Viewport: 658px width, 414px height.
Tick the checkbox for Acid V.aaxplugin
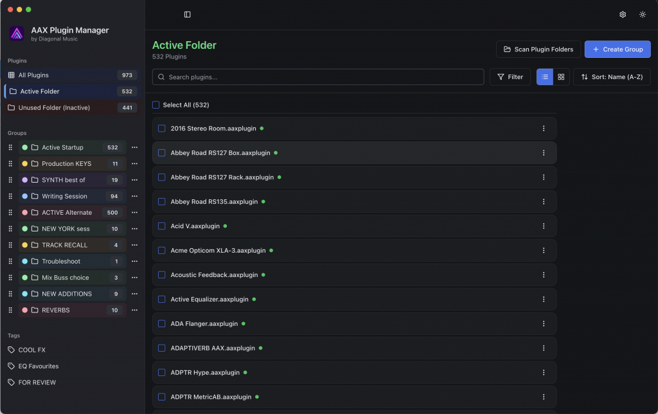click(x=162, y=226)
